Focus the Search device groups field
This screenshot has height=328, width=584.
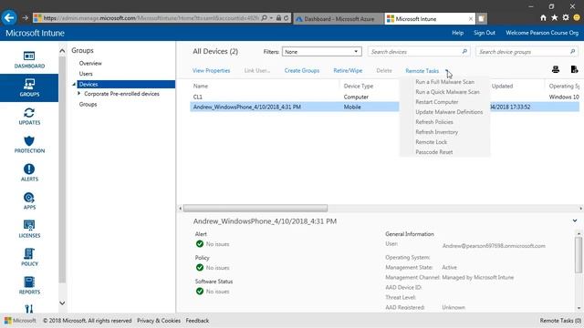527,52
